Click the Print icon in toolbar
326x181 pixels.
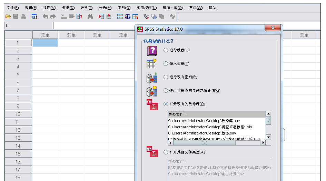point(23,17)
